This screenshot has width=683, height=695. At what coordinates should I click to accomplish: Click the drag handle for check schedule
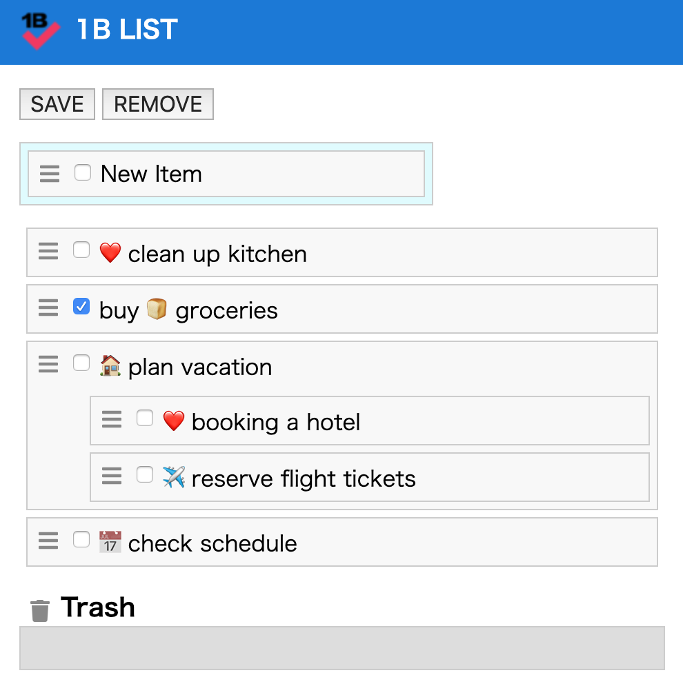48,542
